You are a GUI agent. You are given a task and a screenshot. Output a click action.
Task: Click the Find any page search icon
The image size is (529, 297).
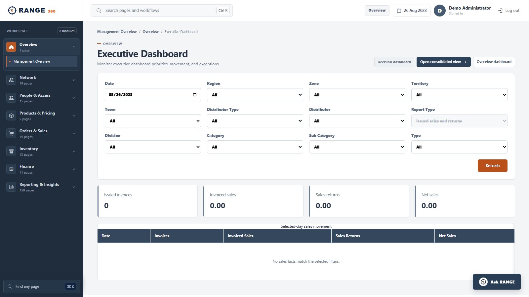(x=10, y=286)
